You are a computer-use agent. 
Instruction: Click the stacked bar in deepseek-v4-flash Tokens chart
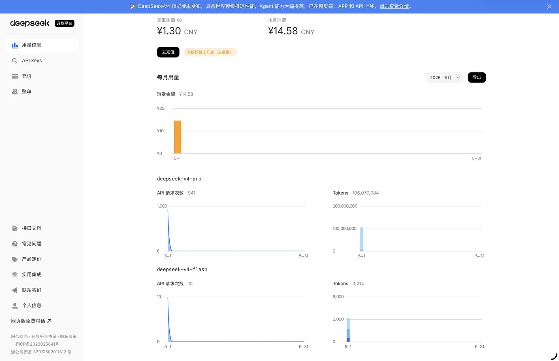coord(348,330)
